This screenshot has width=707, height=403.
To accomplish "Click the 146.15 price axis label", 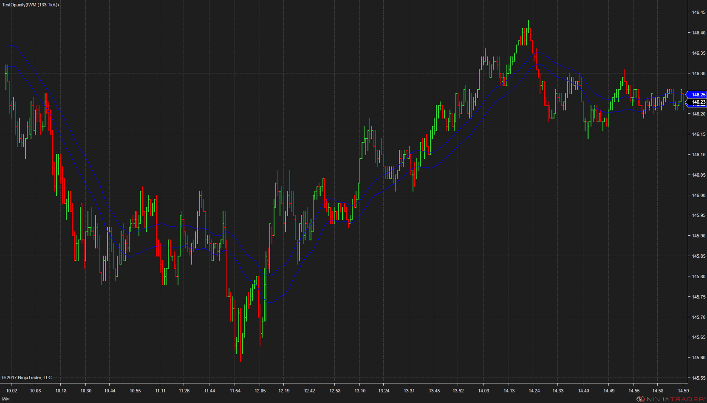I will tap(699, 134).
